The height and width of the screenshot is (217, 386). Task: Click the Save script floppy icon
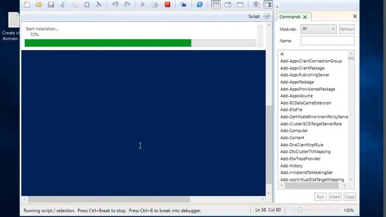pos(51,4)
